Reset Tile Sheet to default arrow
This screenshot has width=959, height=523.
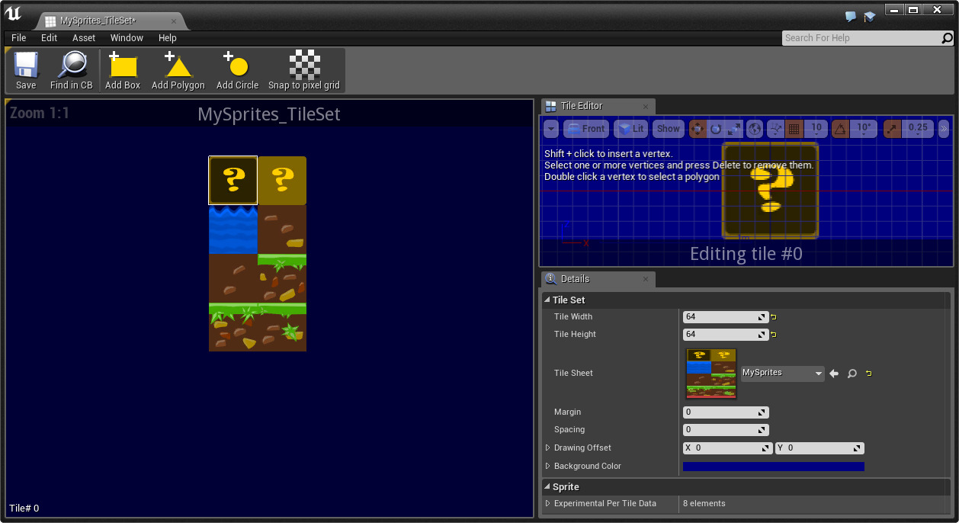pyautogui.click(x=868, y=374)
